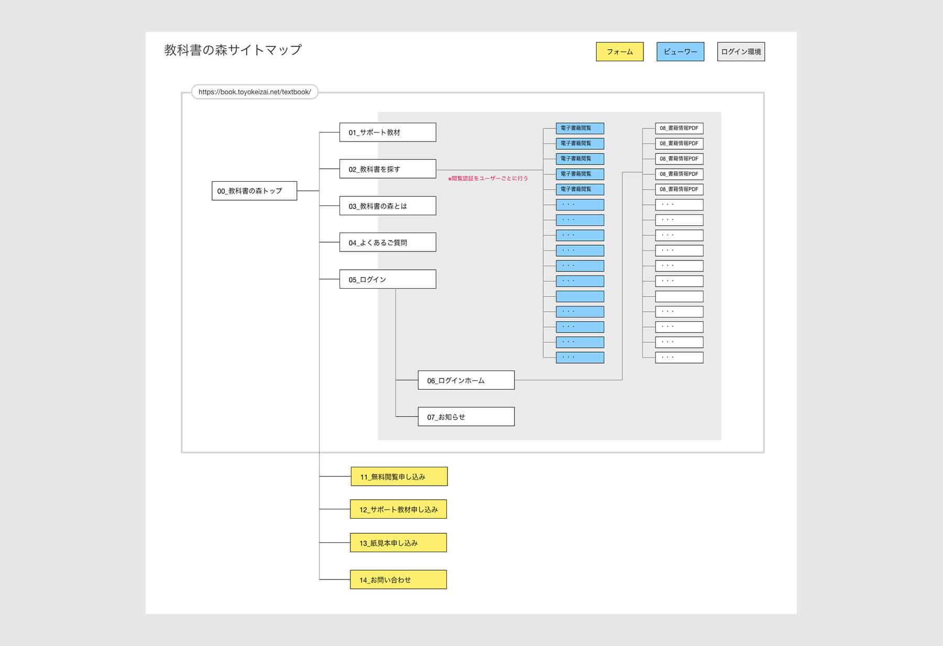This screenshot has height=646, width=943.
Task: Click the 04_よくあるご質問 box
Action: tap(388, 242)
